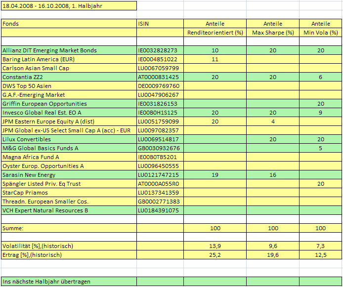This screenshot has width=343, height=287.
Task: Select cell 'Baring Latin America (EUR)'
Action: [69, 59]
